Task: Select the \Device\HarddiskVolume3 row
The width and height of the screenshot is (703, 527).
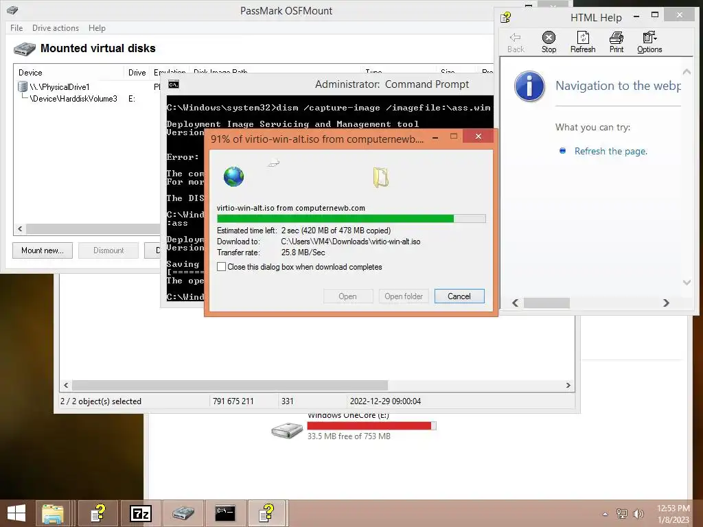Action: [73, 99]
